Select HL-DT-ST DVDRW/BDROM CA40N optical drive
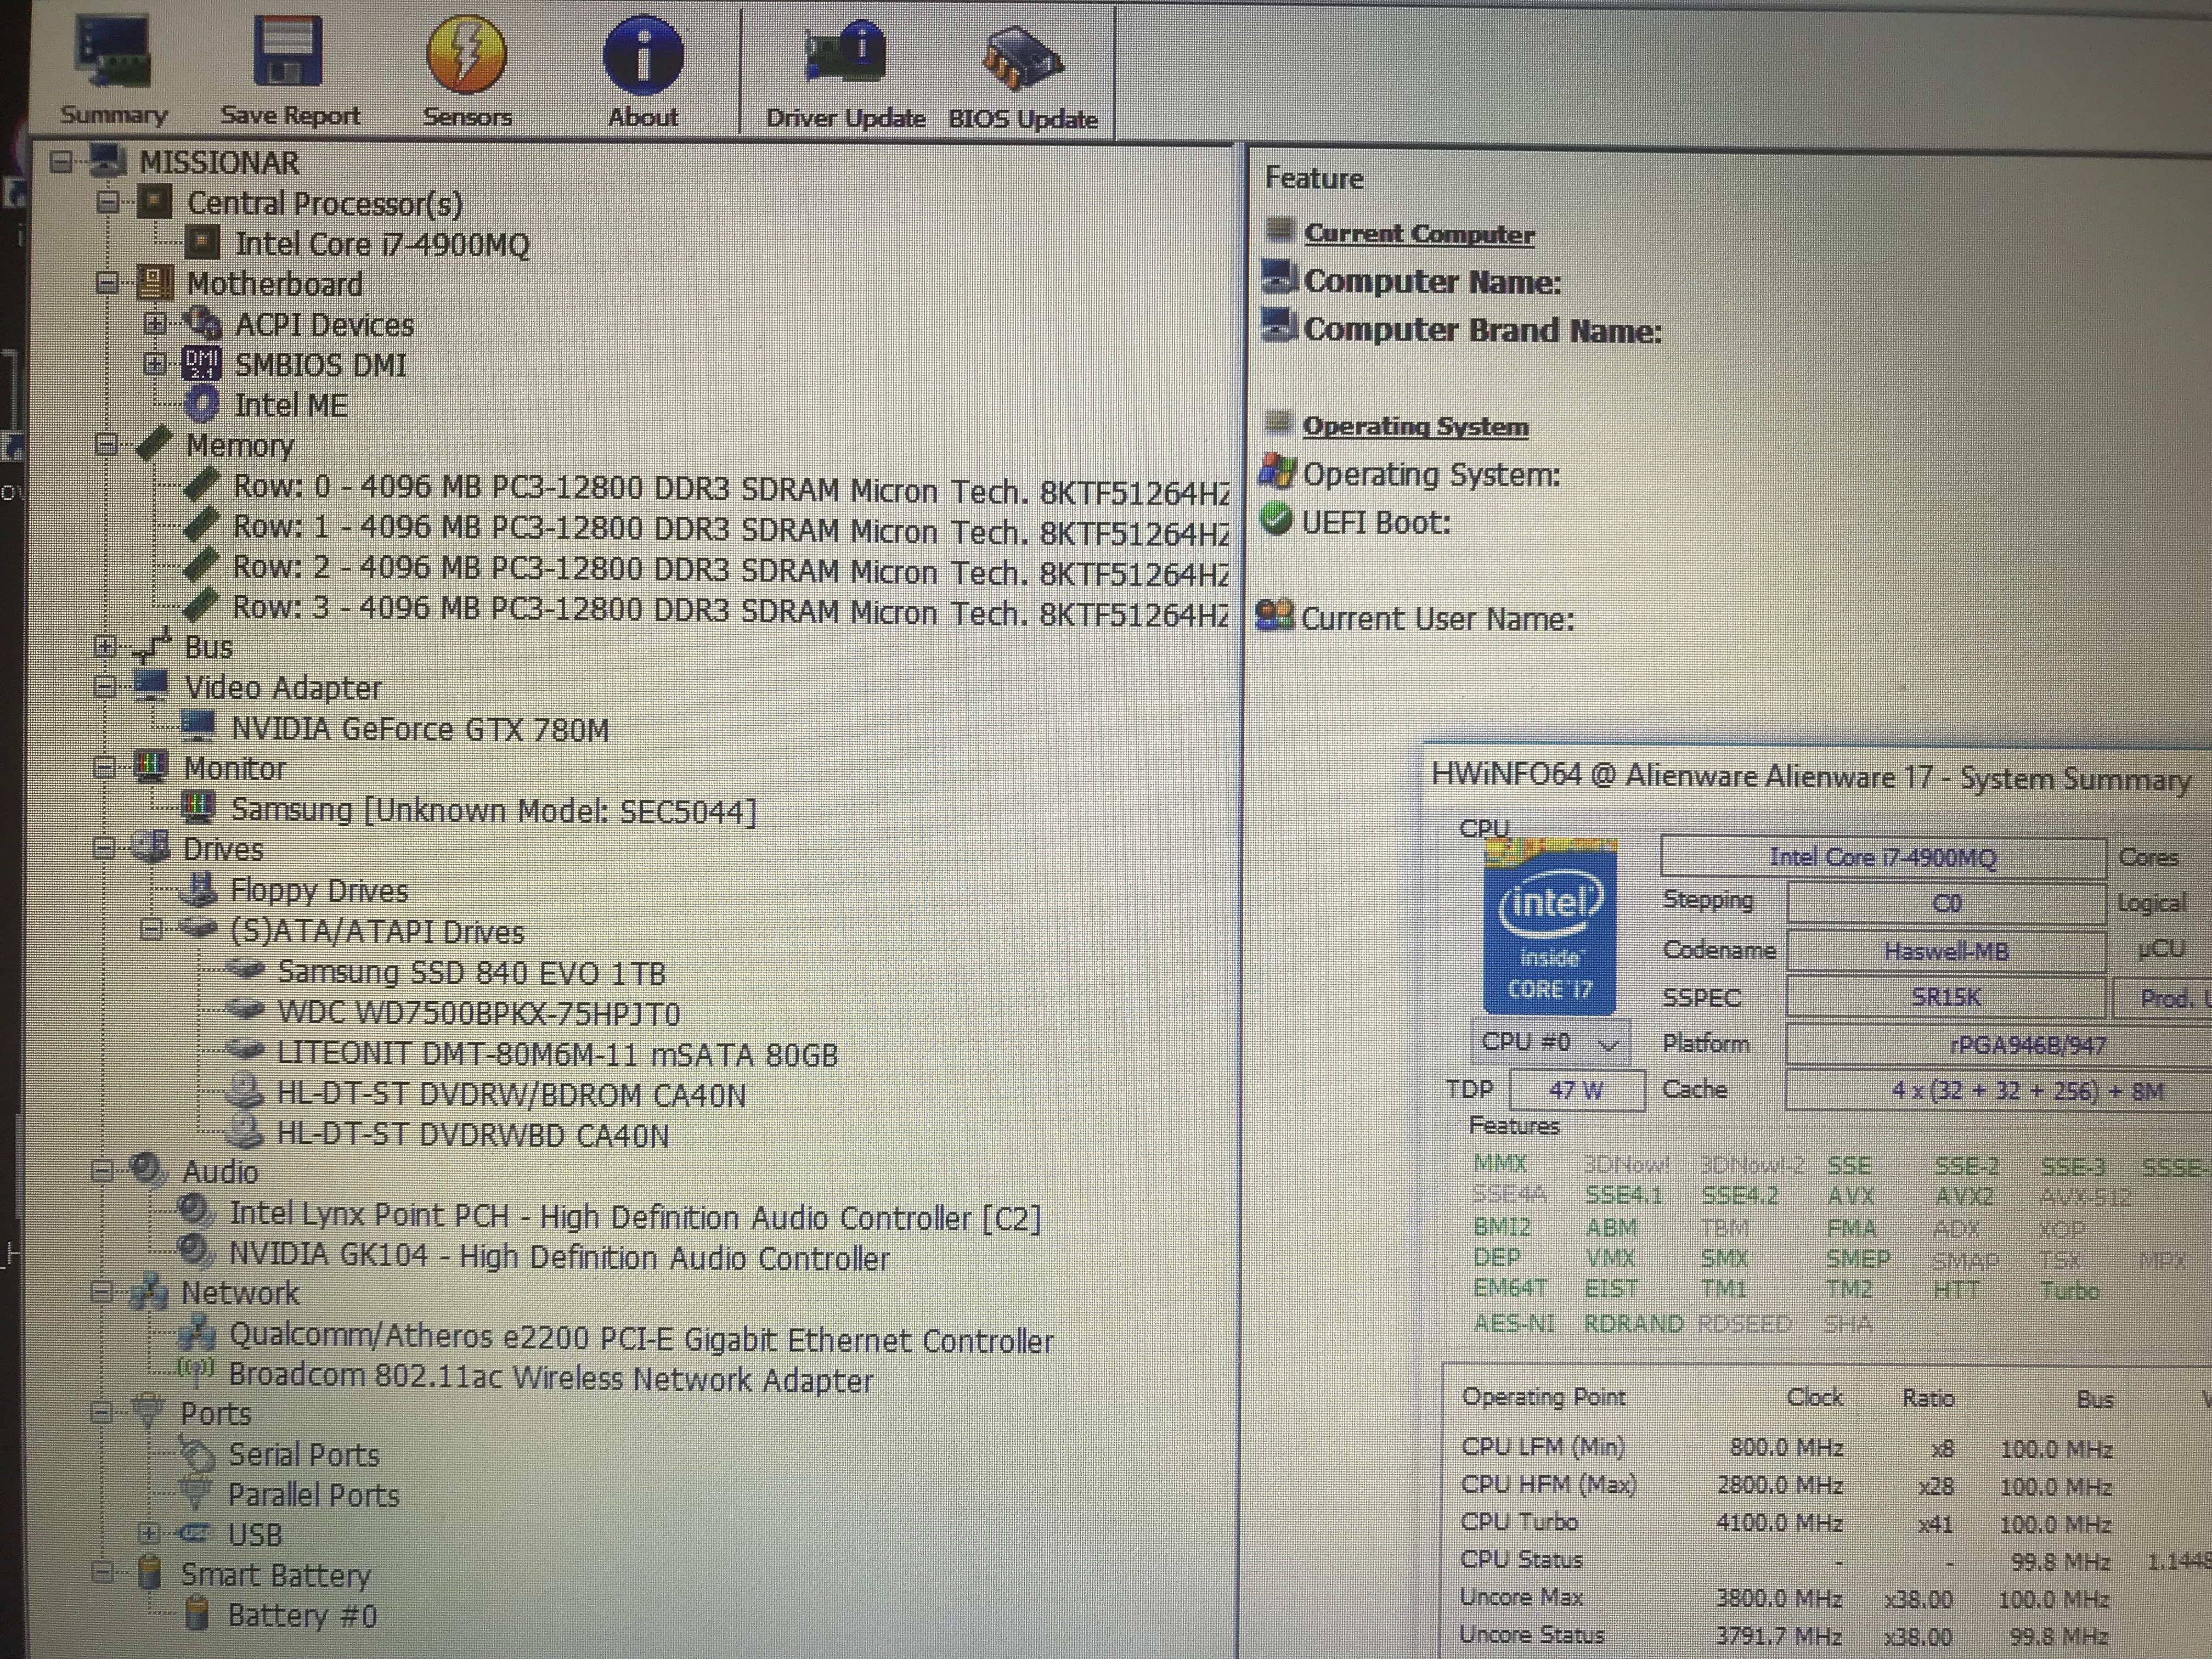The width and height of the screenshot is (2212, 1659). (511, 1095)
